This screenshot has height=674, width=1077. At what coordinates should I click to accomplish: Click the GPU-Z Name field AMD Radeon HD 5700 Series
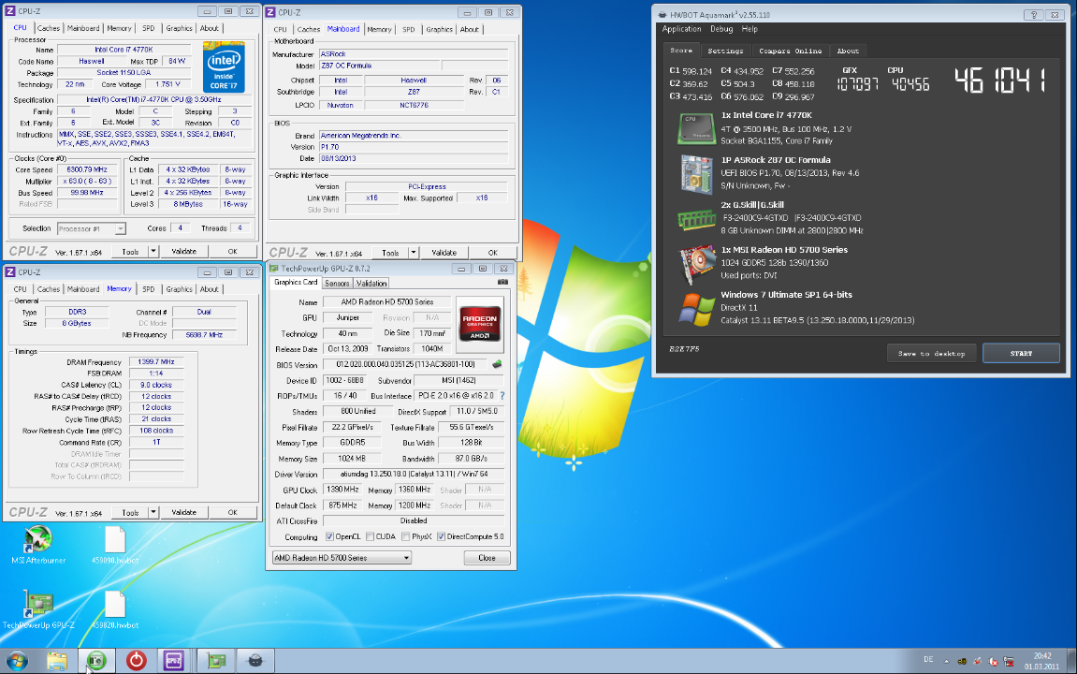tap(386, 301)
